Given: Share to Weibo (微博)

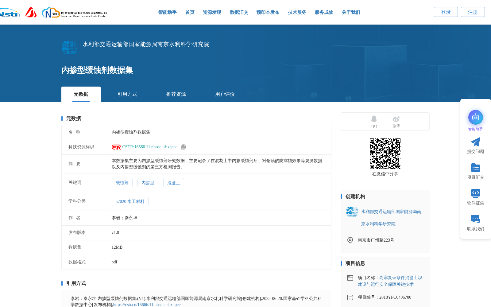Looking at the screenshot, I should 396,122.
